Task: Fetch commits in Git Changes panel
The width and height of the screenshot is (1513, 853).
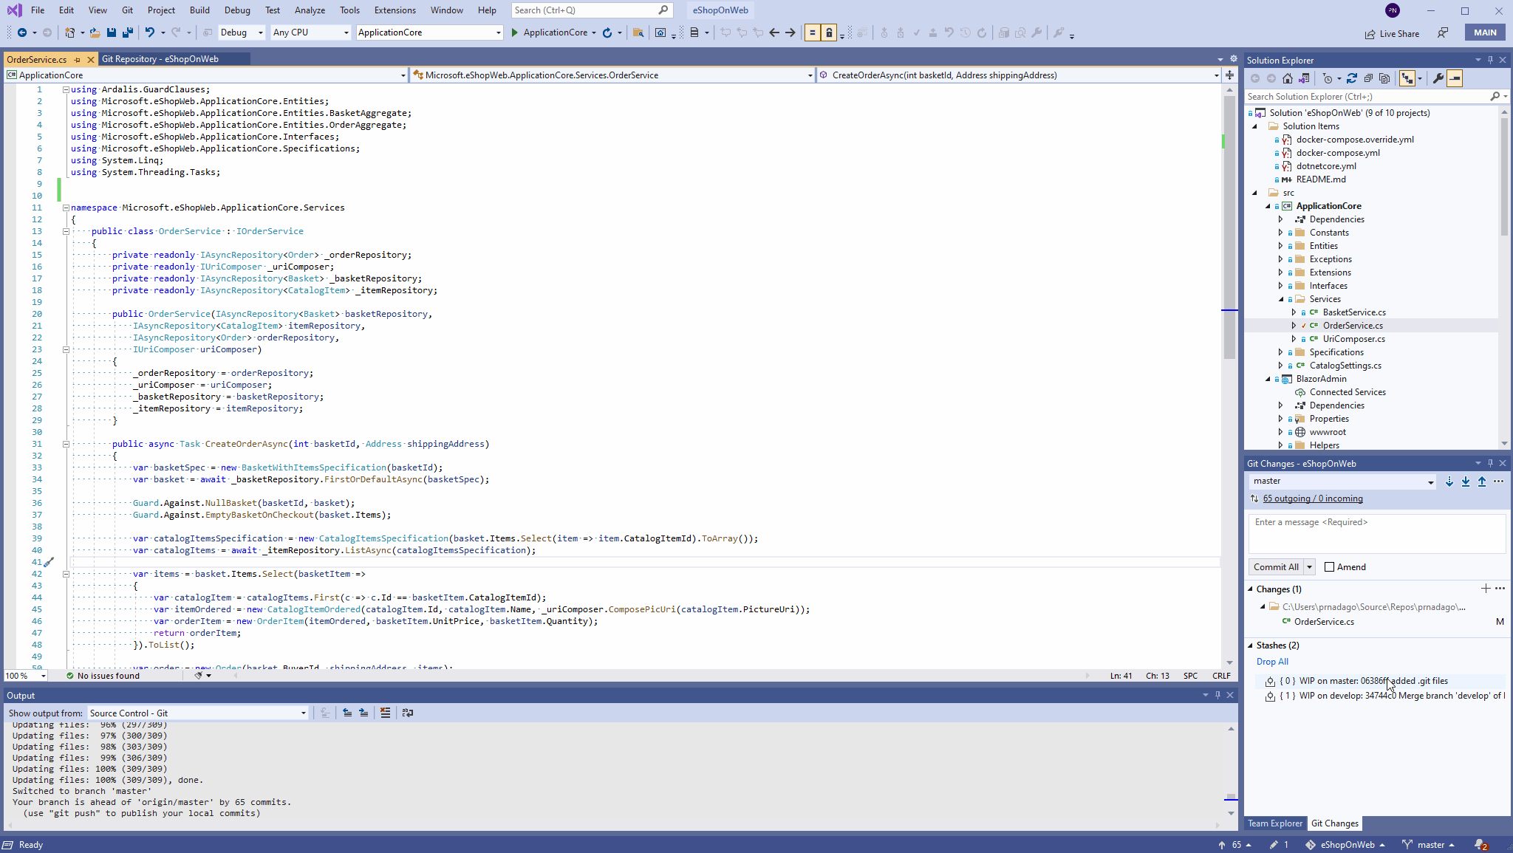Action: [1448, 482]
